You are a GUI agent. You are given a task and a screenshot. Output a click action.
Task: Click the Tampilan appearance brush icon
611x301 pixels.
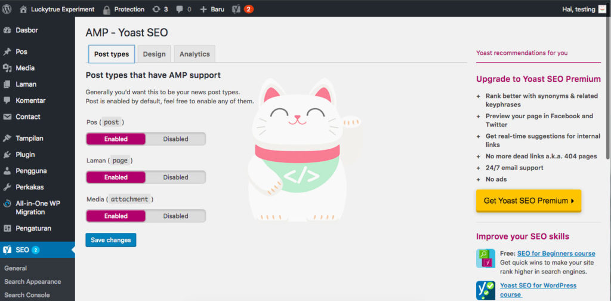point(7,139)
